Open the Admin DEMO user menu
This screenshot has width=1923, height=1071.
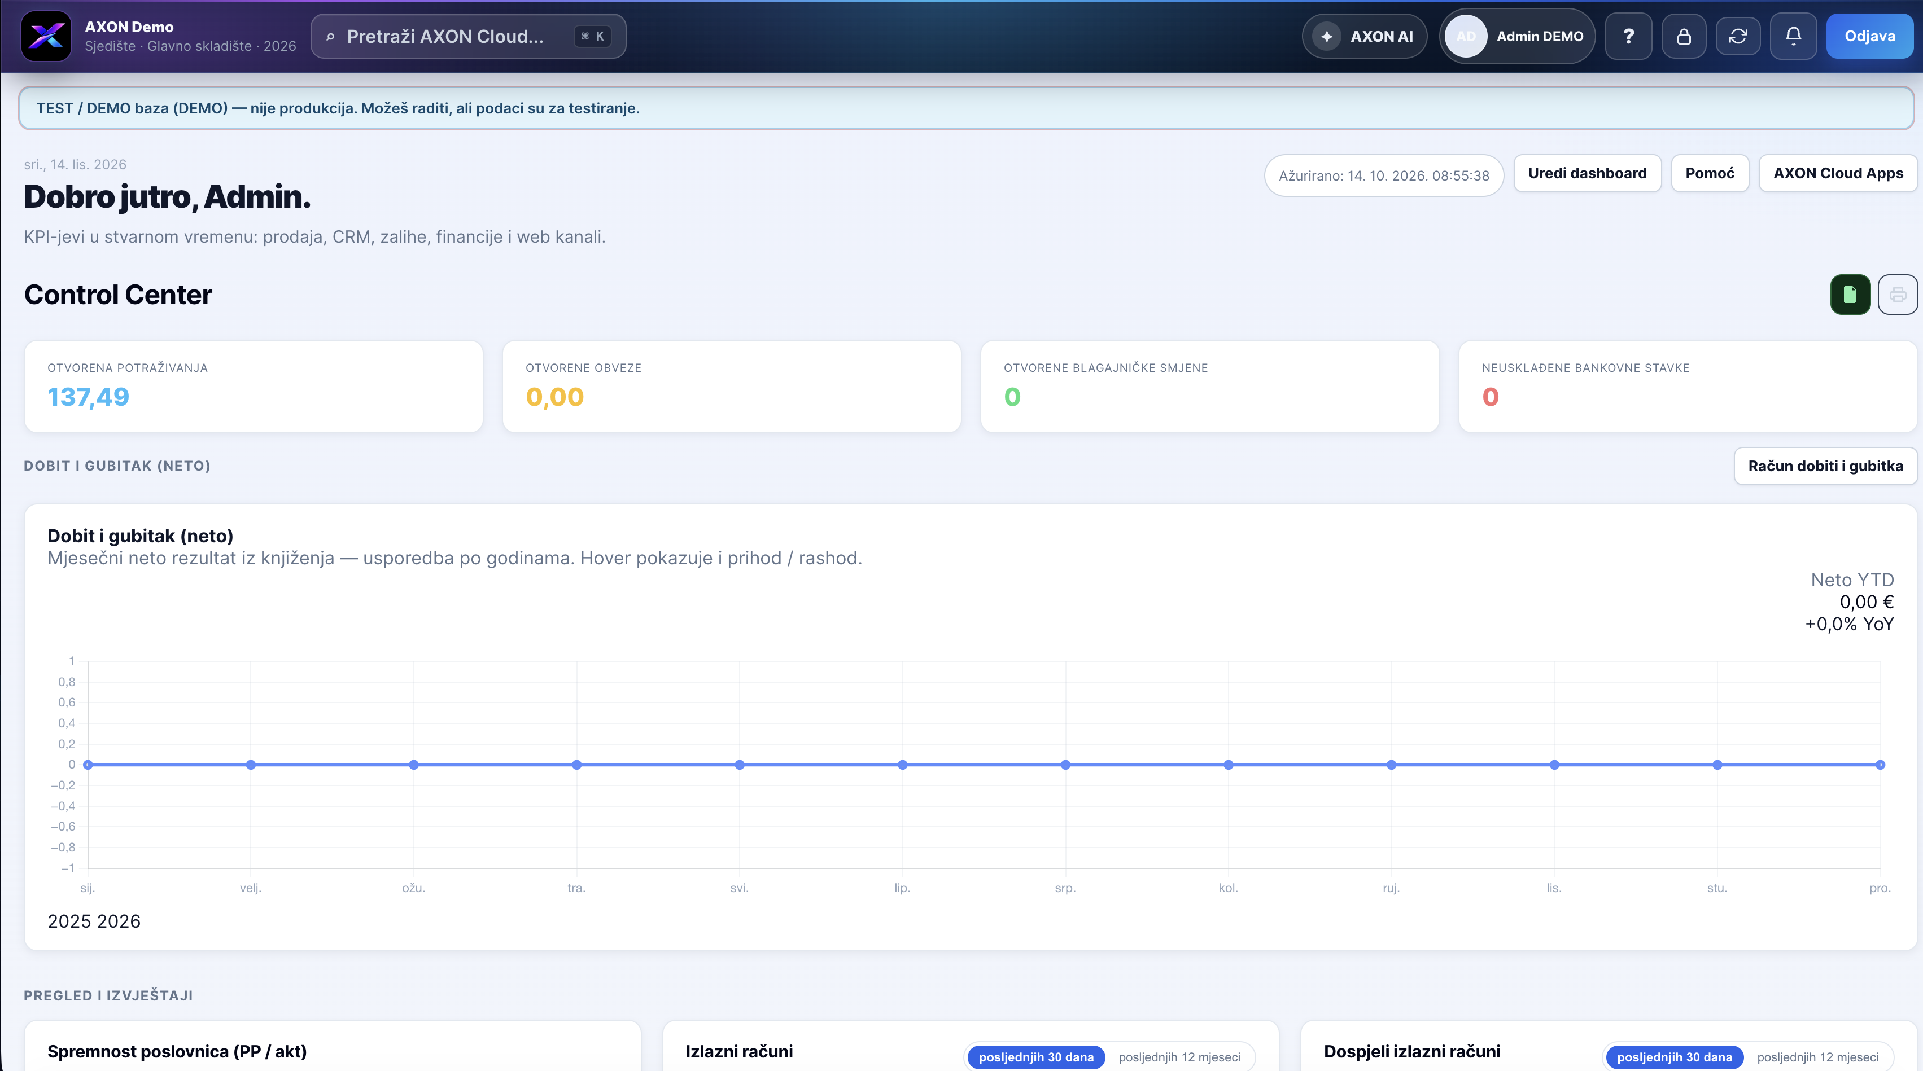pos(1517,36)
